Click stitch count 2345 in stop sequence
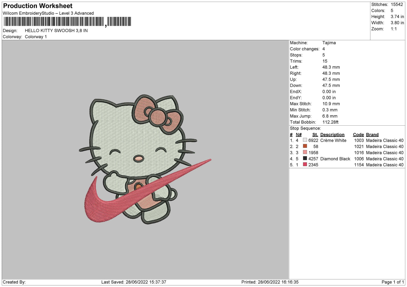The height and width of the screenshot is (287, 407). [x=313, y=165]
